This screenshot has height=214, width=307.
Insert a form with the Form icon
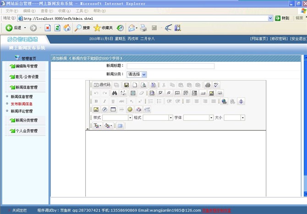click(152, 93)
